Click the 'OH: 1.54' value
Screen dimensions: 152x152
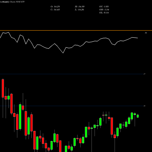tap(104, 10)
